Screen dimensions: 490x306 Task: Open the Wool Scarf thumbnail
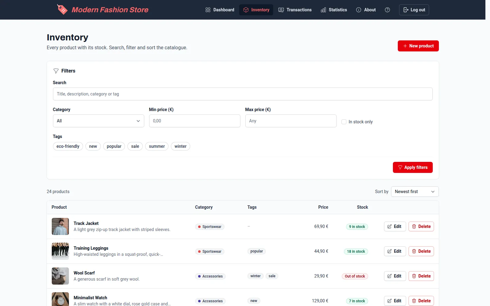tap(60, 276)
